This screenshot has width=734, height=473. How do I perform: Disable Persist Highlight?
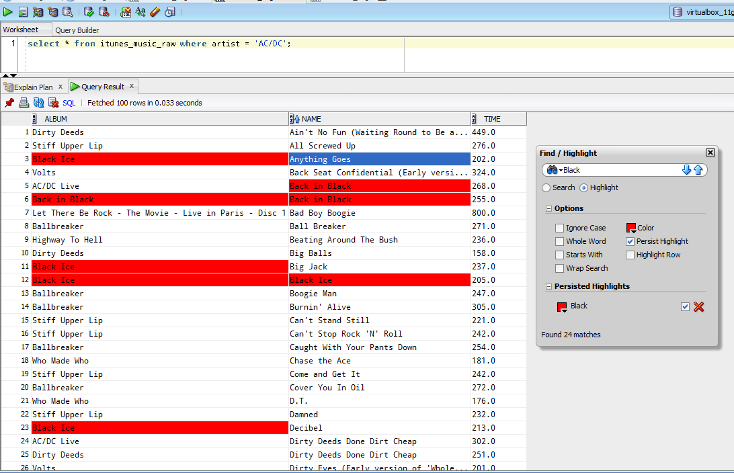pos(630,241)
